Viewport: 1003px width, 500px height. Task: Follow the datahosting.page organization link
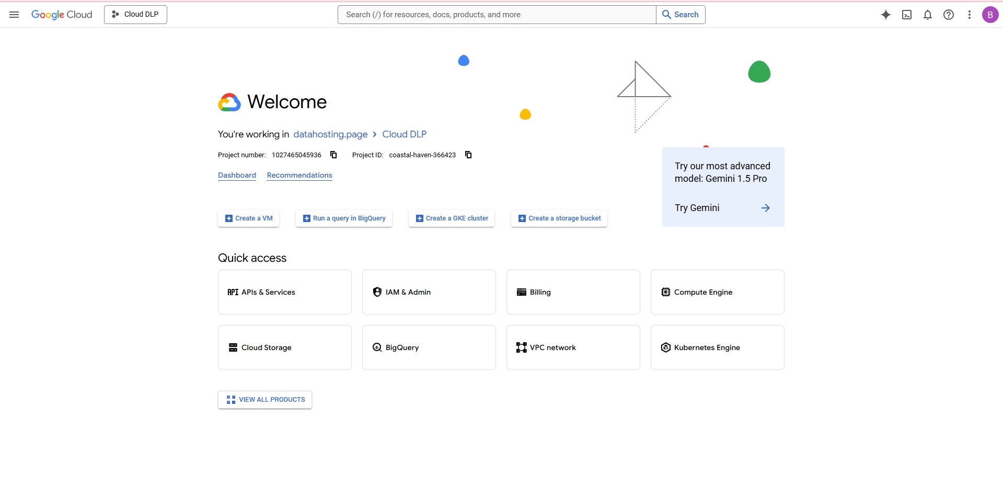pos(330,134)
